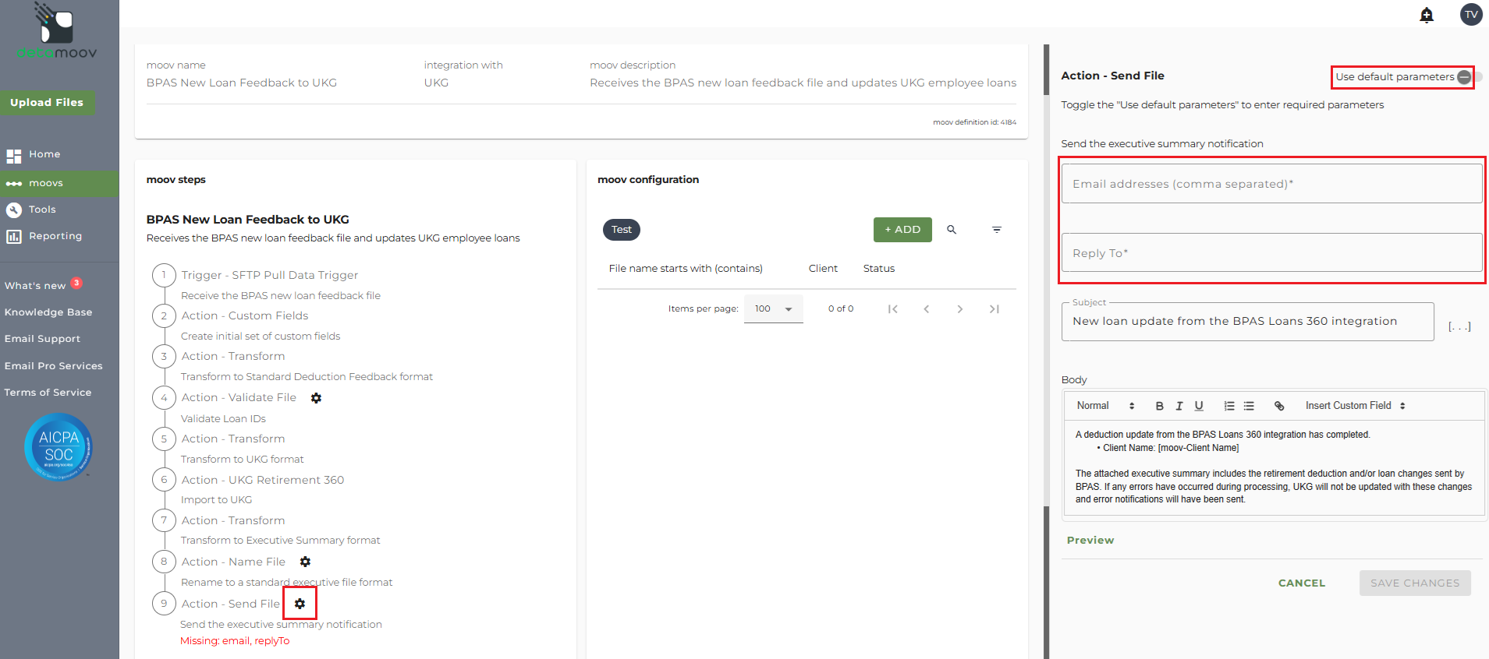The width and height of the screenshot is (1489, 659).
Task: Click the datamoov logo
Action: (57, 31)
